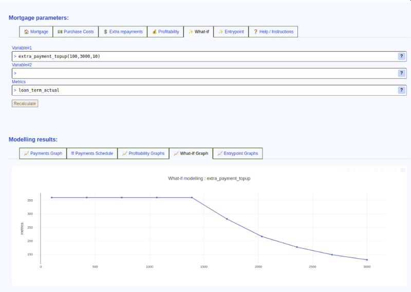View the Payments Schedule tab
Viewport: 411px width, 292px height.
tap(92, 153)
